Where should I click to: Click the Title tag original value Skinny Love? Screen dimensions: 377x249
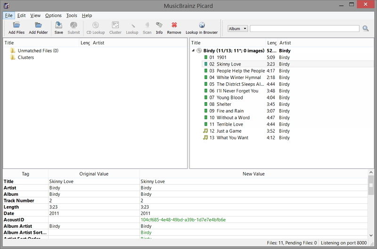[61, 181]
